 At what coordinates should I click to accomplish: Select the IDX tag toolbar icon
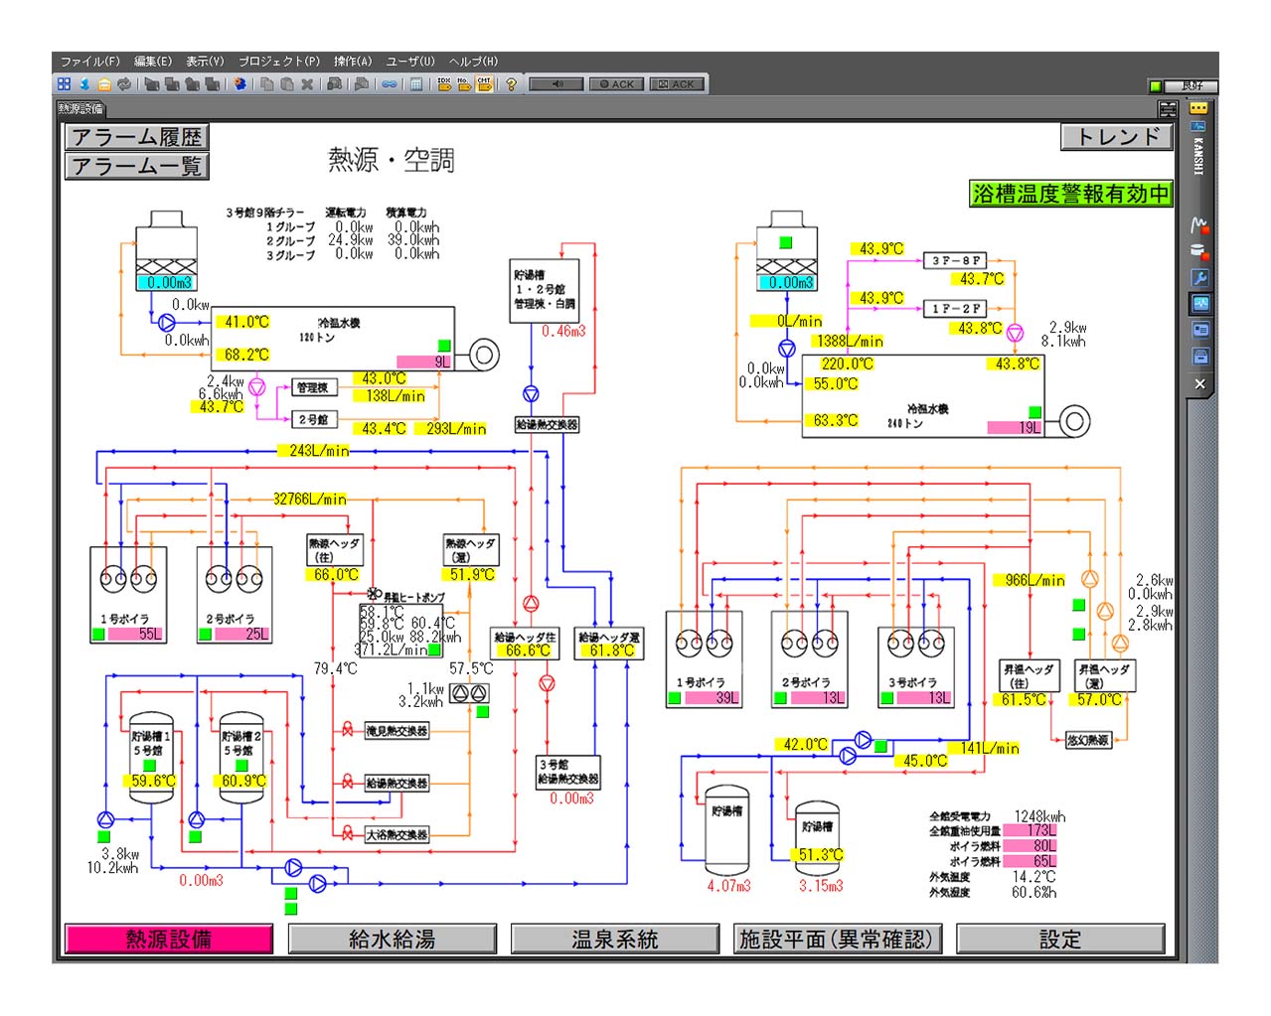point(444,84)
